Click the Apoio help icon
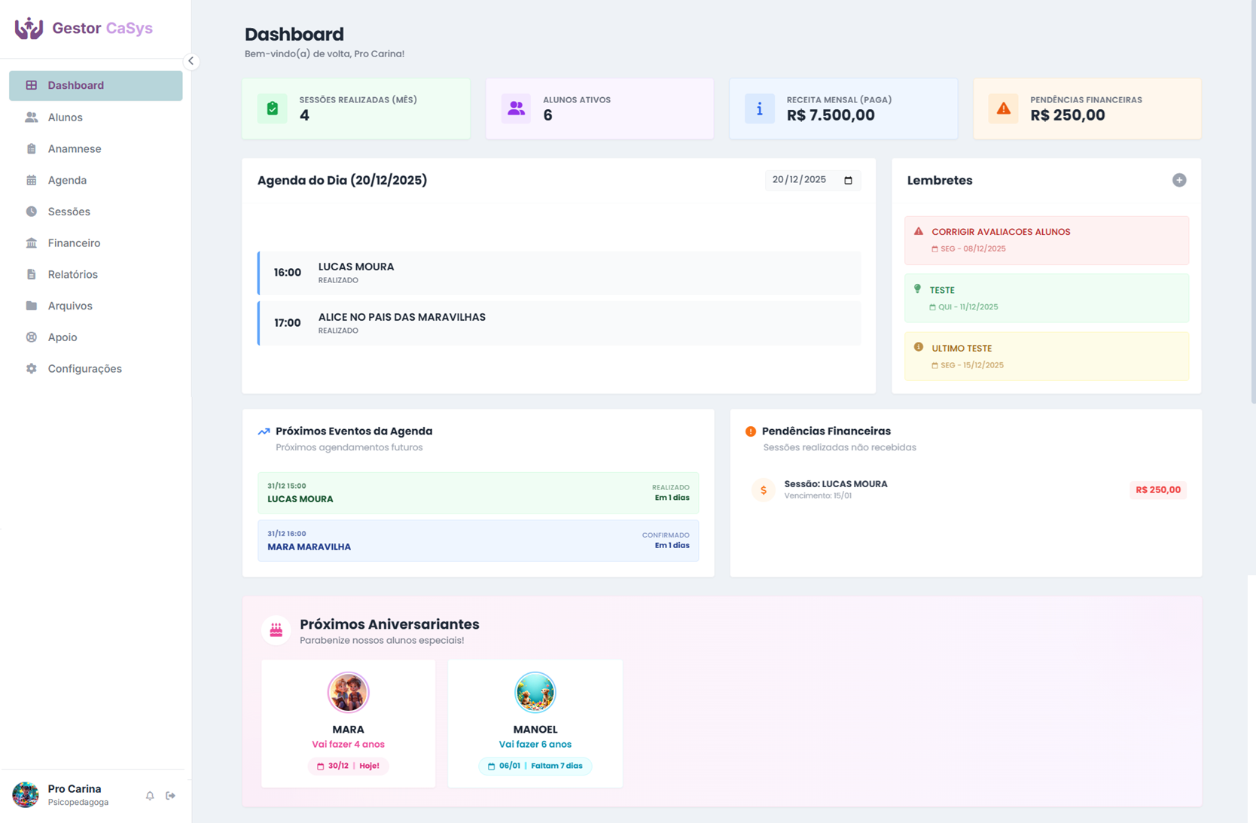 (31, 337)
